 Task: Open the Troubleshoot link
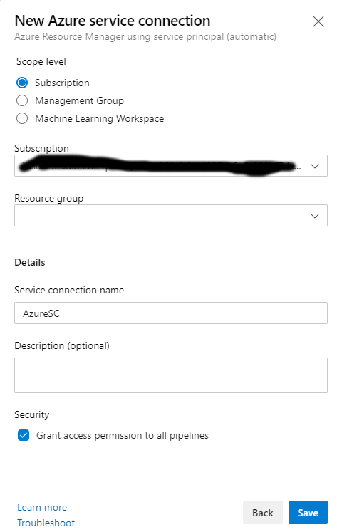click(46, 523)
